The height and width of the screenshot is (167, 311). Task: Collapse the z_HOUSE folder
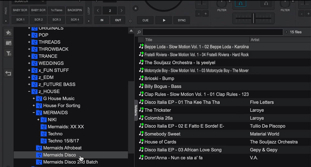pos(29,92)
